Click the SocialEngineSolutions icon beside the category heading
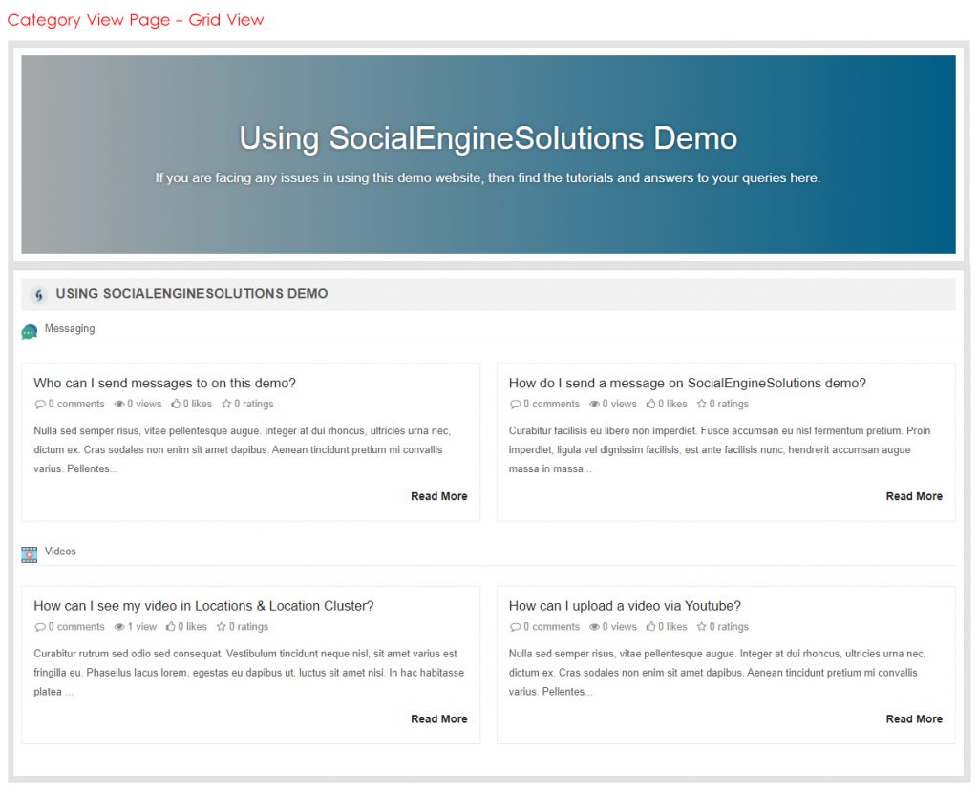 click(x=38, y=294)
